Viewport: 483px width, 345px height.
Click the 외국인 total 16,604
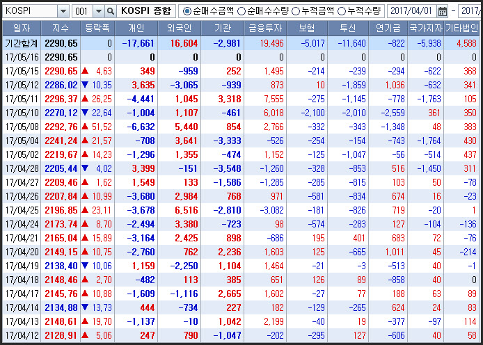coord(184,43)
